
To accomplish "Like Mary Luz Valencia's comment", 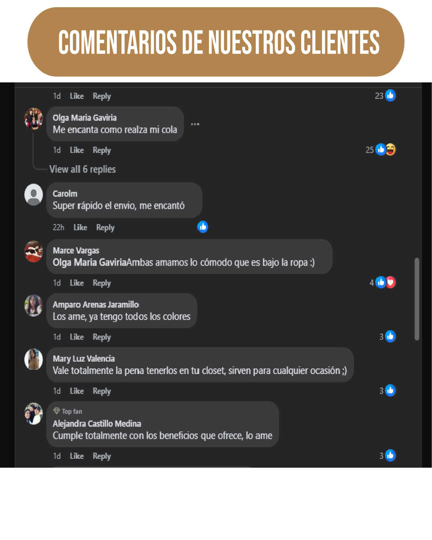I will 77,391.
